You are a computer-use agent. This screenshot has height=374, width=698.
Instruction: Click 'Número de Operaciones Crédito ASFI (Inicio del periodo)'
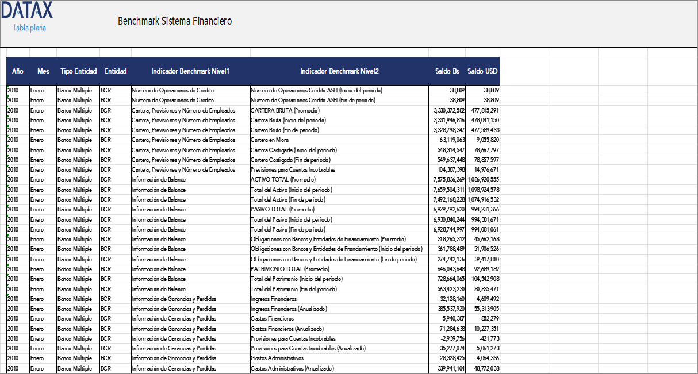pos(339,90)
